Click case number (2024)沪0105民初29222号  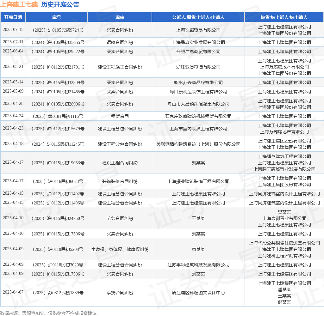tap(58, 52)
